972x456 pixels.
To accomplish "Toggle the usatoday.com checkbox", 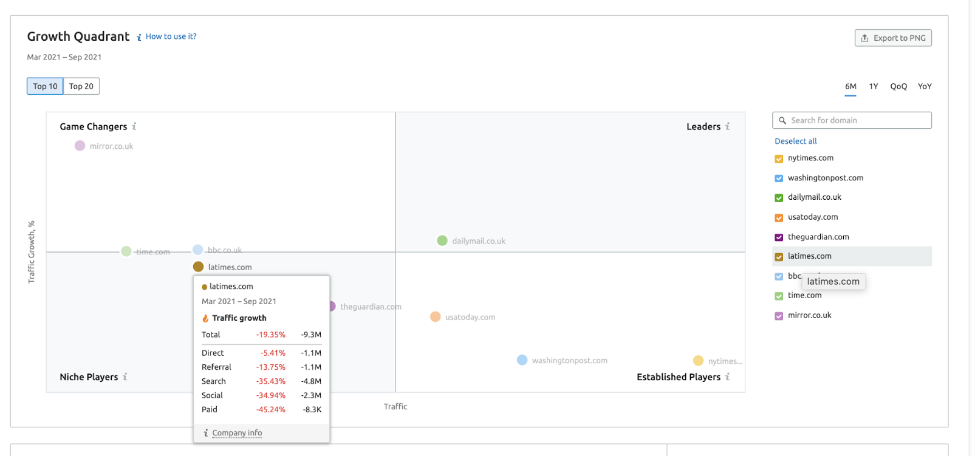I will click(779, 217).
